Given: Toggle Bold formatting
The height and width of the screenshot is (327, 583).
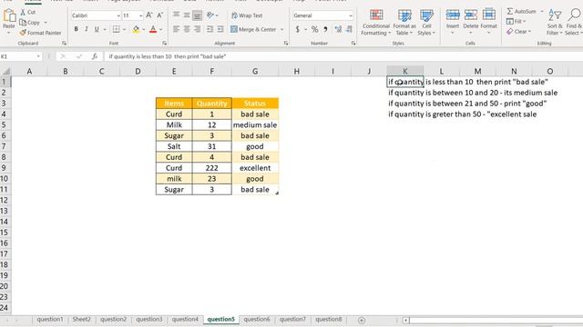Looking at the screenshot, I should 76,29.
